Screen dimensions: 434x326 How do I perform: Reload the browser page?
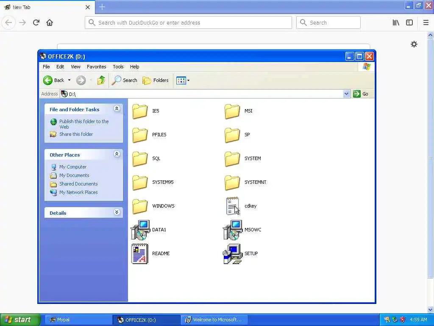(36, 22)
